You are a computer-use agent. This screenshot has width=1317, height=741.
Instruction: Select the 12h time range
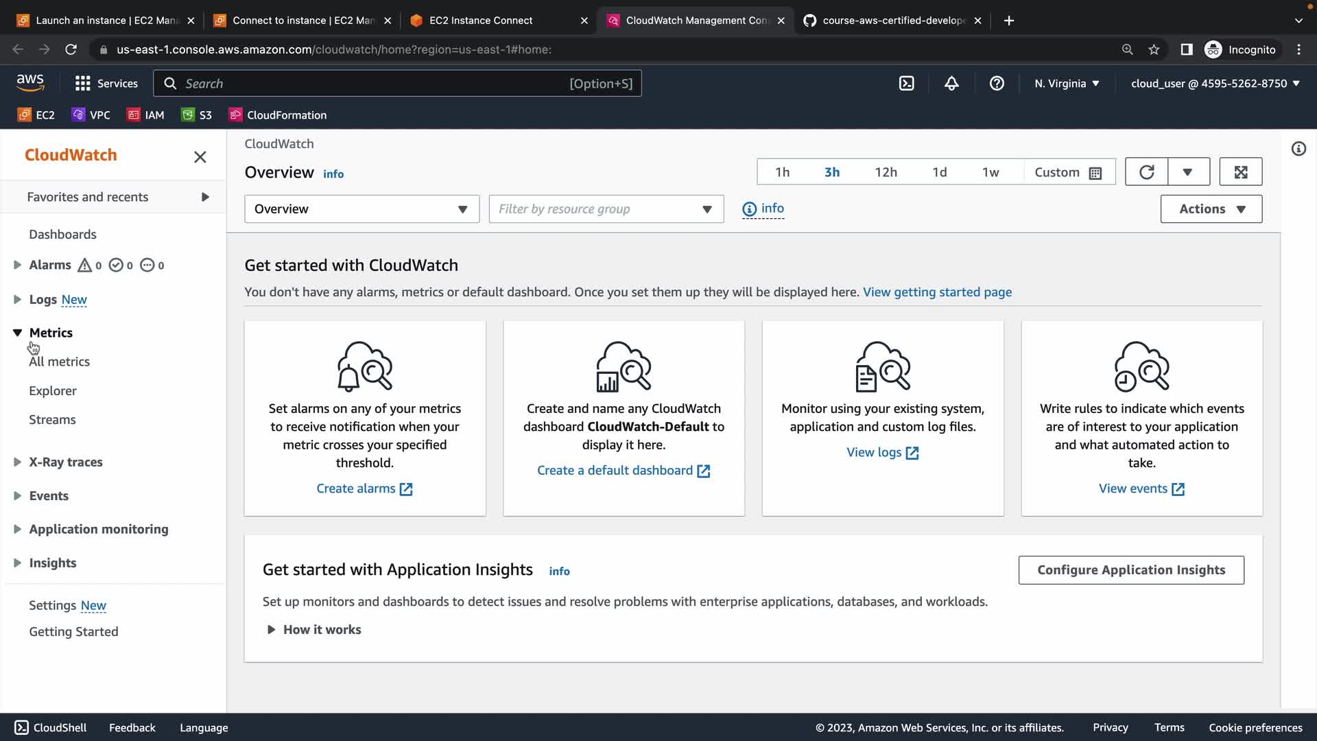886,172
